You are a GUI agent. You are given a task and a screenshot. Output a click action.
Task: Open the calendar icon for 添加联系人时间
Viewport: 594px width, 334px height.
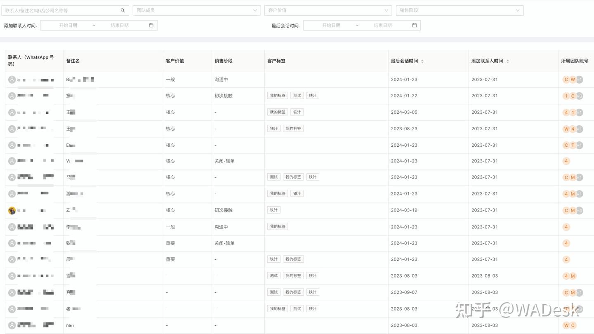(151, 25)
